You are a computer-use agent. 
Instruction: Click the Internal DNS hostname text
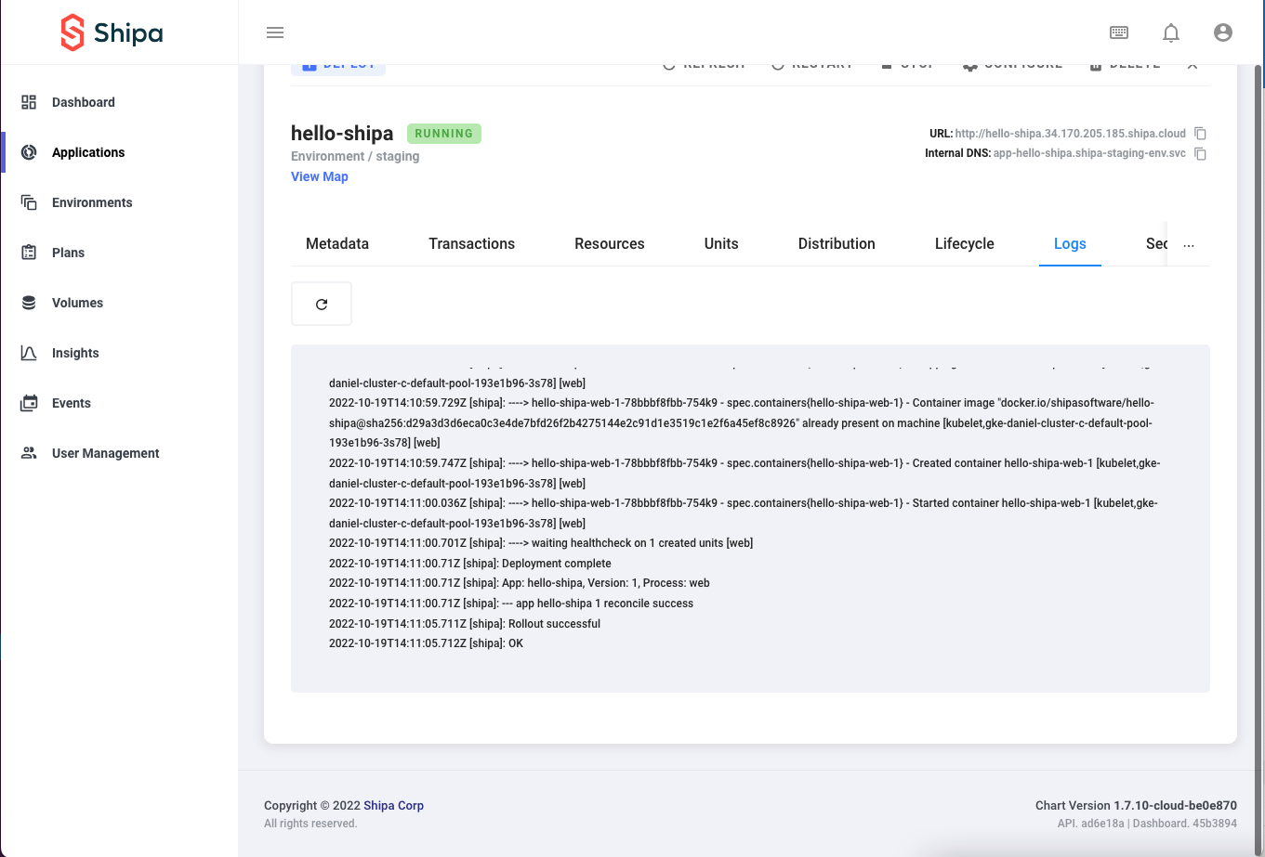coord(1089,153)
